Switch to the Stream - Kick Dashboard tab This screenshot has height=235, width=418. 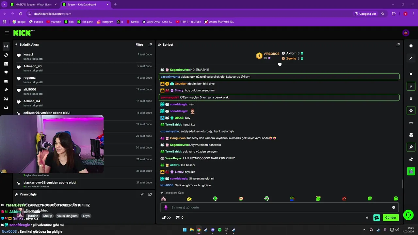click(x=85, y=5)
